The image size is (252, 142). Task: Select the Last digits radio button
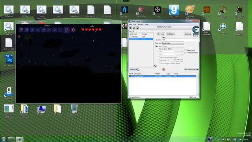click(175, 62)
